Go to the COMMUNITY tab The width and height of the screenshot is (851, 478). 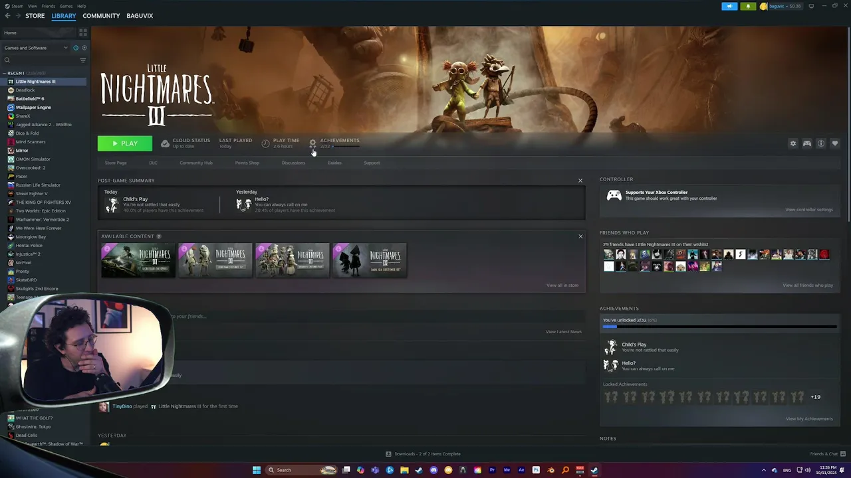point(101,16)
